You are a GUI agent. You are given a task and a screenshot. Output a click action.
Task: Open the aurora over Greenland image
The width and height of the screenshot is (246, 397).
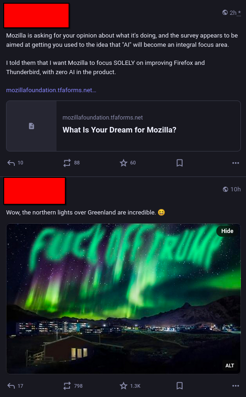pyautogui.click(x=123, y=299)
